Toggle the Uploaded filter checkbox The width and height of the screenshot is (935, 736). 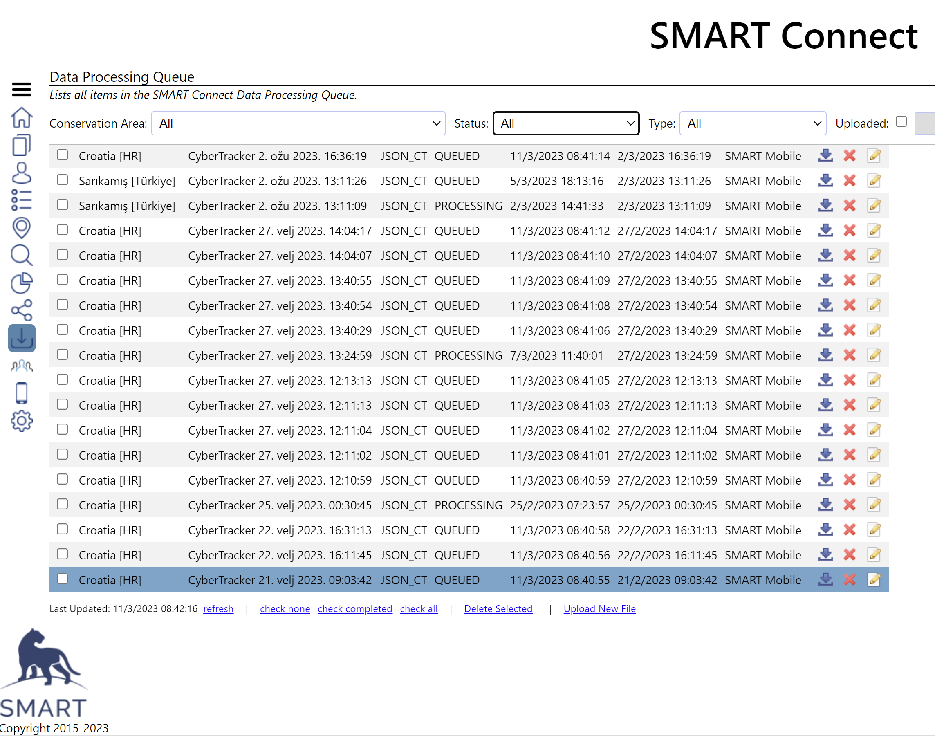(x=901, y=122)
